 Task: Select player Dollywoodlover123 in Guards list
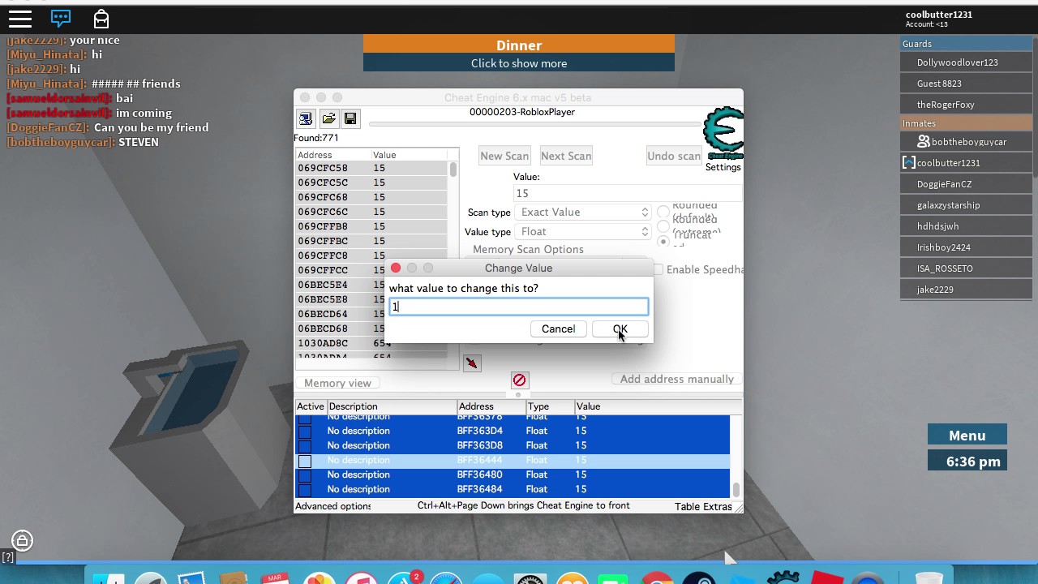[967, 62]
